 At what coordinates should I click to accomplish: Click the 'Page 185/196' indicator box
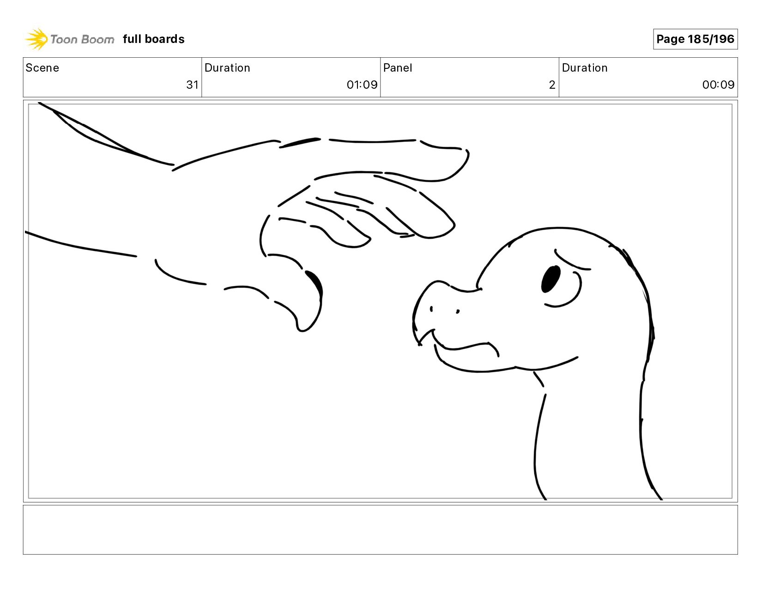695,39
